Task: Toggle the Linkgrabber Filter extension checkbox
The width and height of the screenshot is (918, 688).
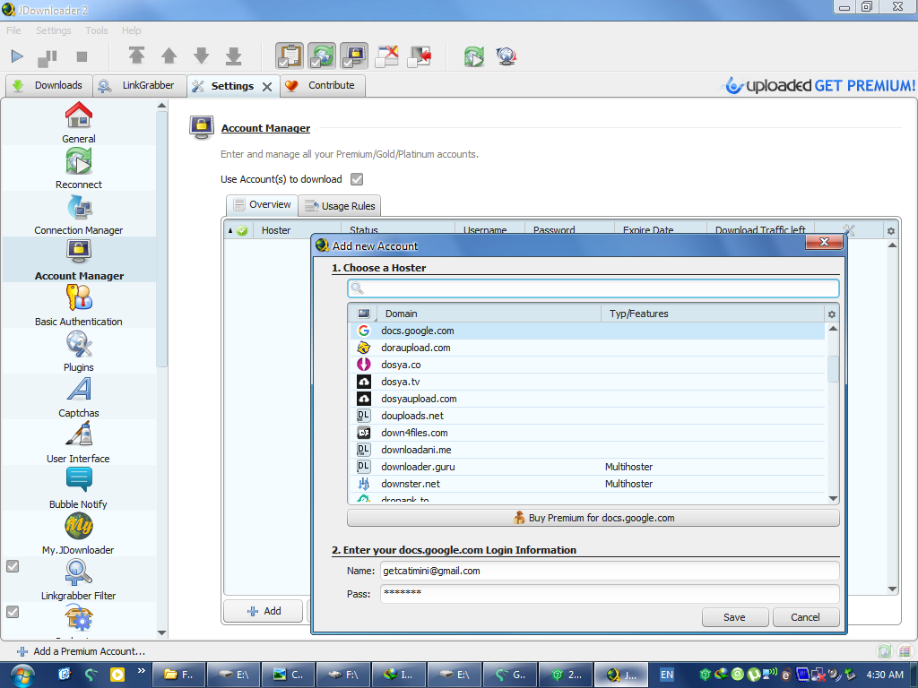Action: pos(13,566)
